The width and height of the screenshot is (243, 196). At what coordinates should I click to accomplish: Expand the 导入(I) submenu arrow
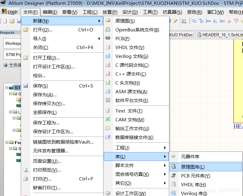99,38
